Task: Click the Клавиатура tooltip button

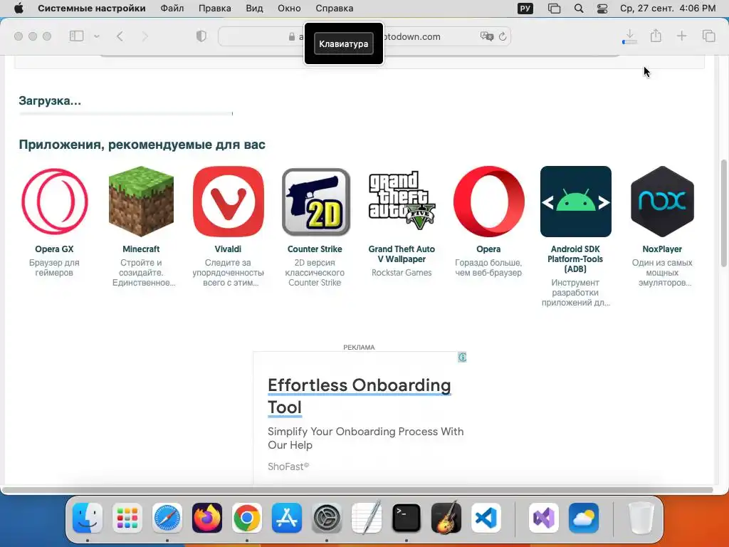Action: tap(344, 43)
